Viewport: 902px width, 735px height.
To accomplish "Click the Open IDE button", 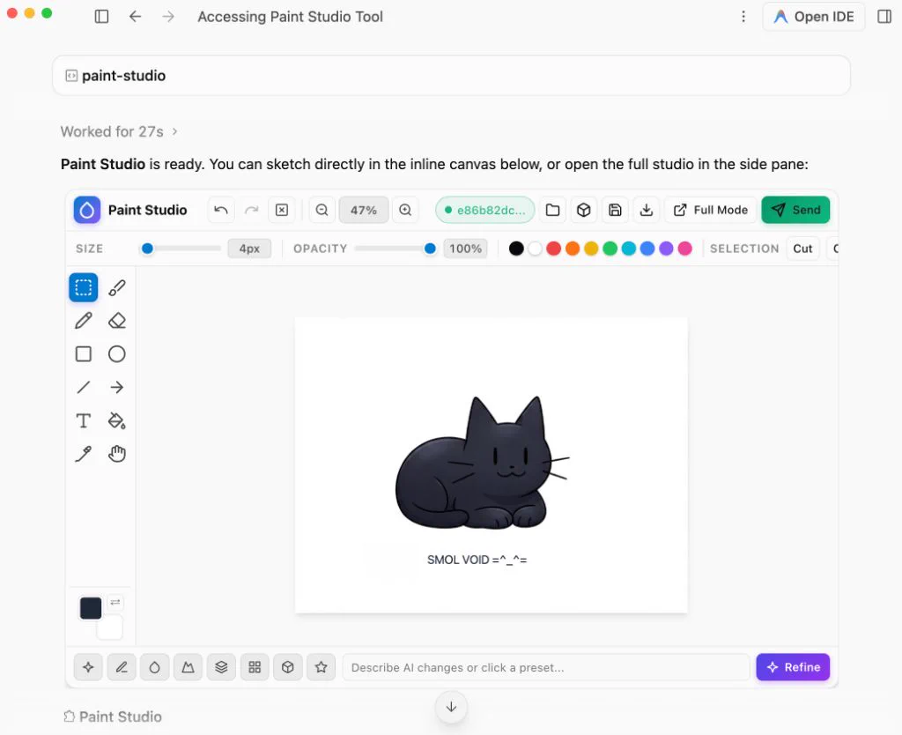I will click(x=813, y=17).
